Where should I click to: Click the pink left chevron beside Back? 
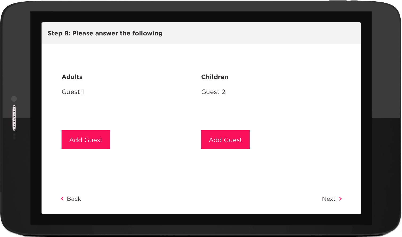(x=62, y=199)
